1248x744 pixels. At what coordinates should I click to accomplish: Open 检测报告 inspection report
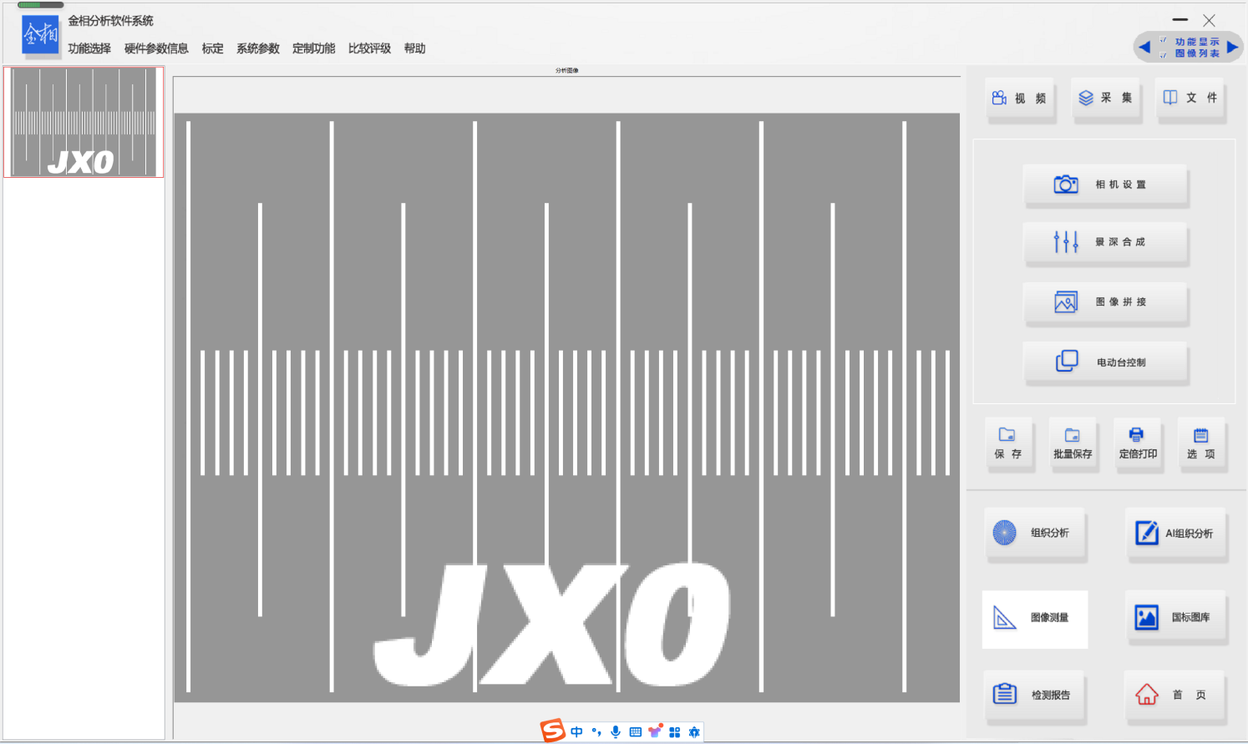1035,695
